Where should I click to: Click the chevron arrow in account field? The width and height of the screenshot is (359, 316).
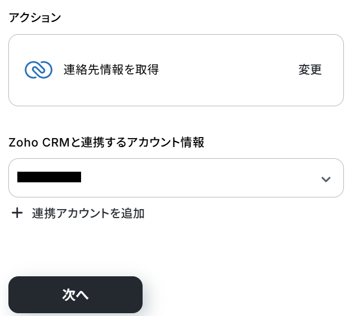326,179
